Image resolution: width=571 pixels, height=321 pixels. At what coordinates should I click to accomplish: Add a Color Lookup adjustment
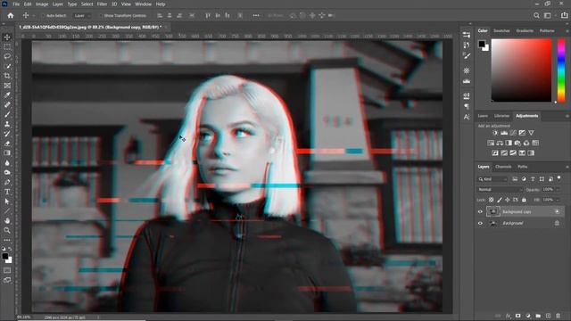coord(535,143)
